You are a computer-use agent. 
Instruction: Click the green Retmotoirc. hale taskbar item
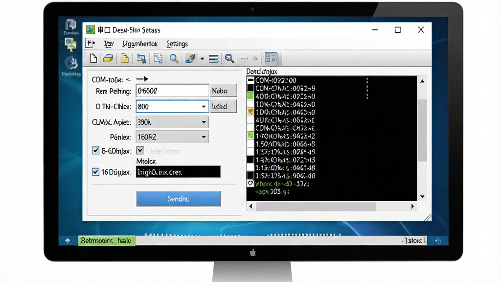[107, 240]
